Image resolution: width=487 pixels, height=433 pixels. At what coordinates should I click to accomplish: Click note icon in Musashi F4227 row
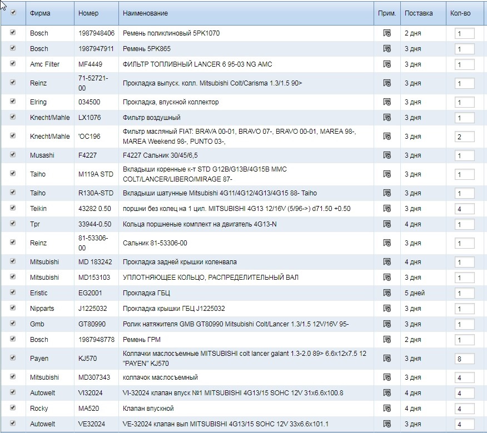pyautogui.click(x=387, y=155)
